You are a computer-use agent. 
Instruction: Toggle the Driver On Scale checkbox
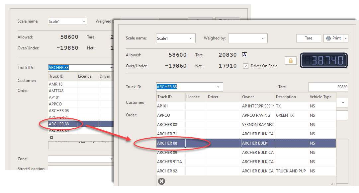click(246, 66)
